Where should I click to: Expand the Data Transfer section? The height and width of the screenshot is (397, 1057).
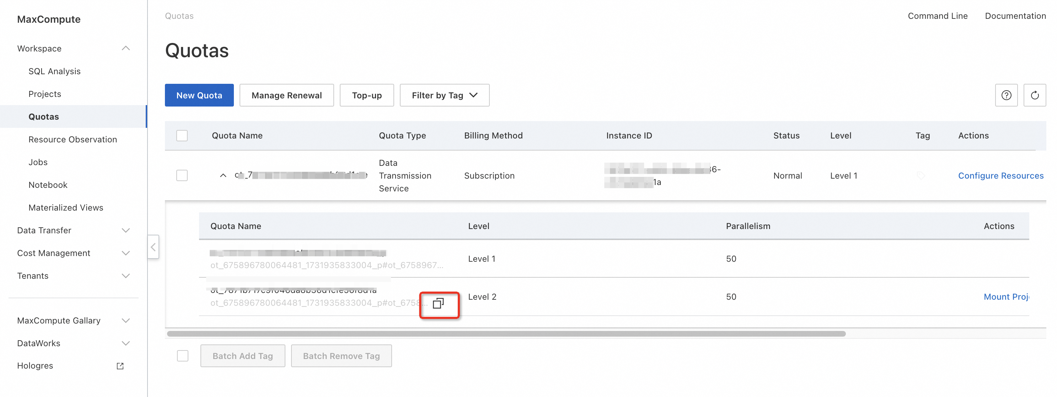[125, 230]
